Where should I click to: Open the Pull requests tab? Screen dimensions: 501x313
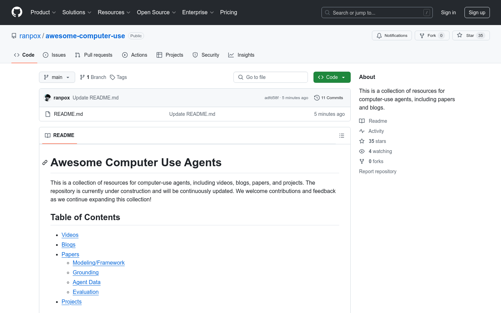[94, 55]
